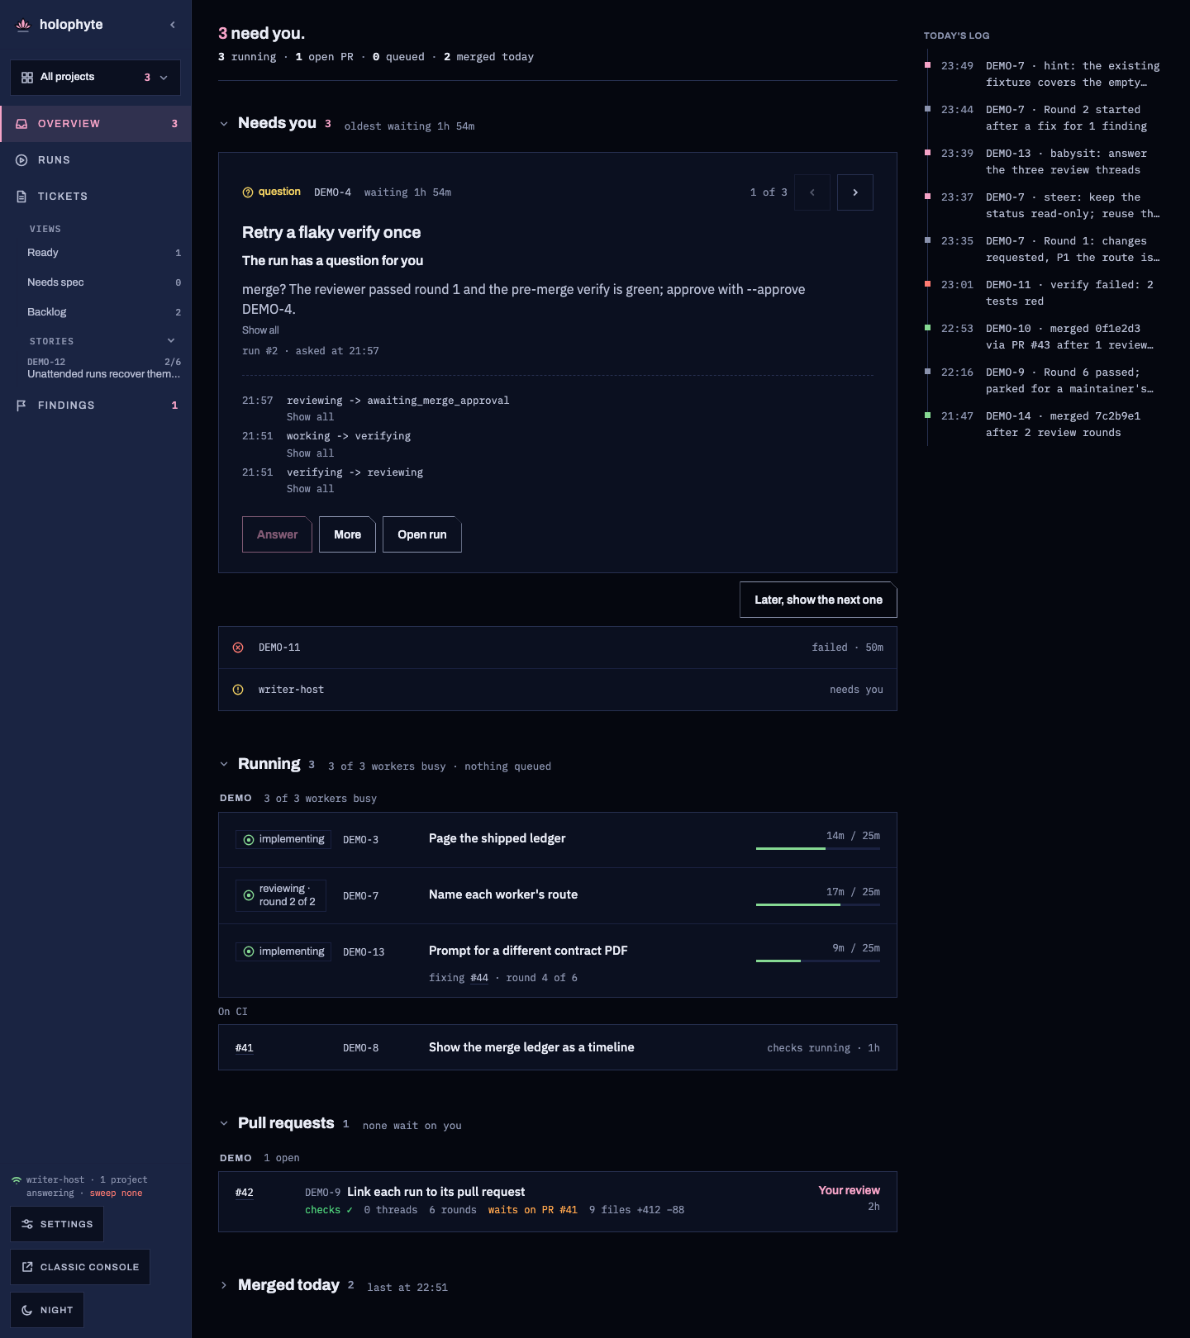
Task: Click the reviewing status icon for DEMO-7
Action: 249,895
